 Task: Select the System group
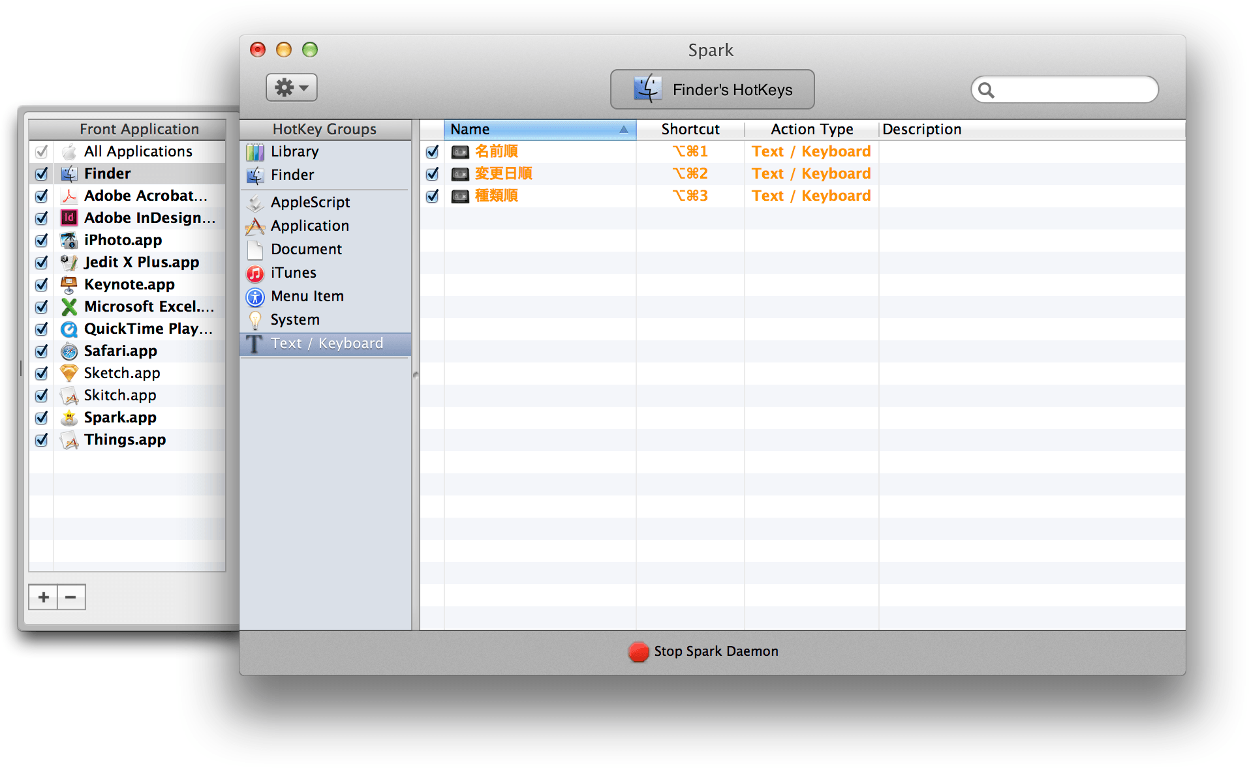click(326, 319)
